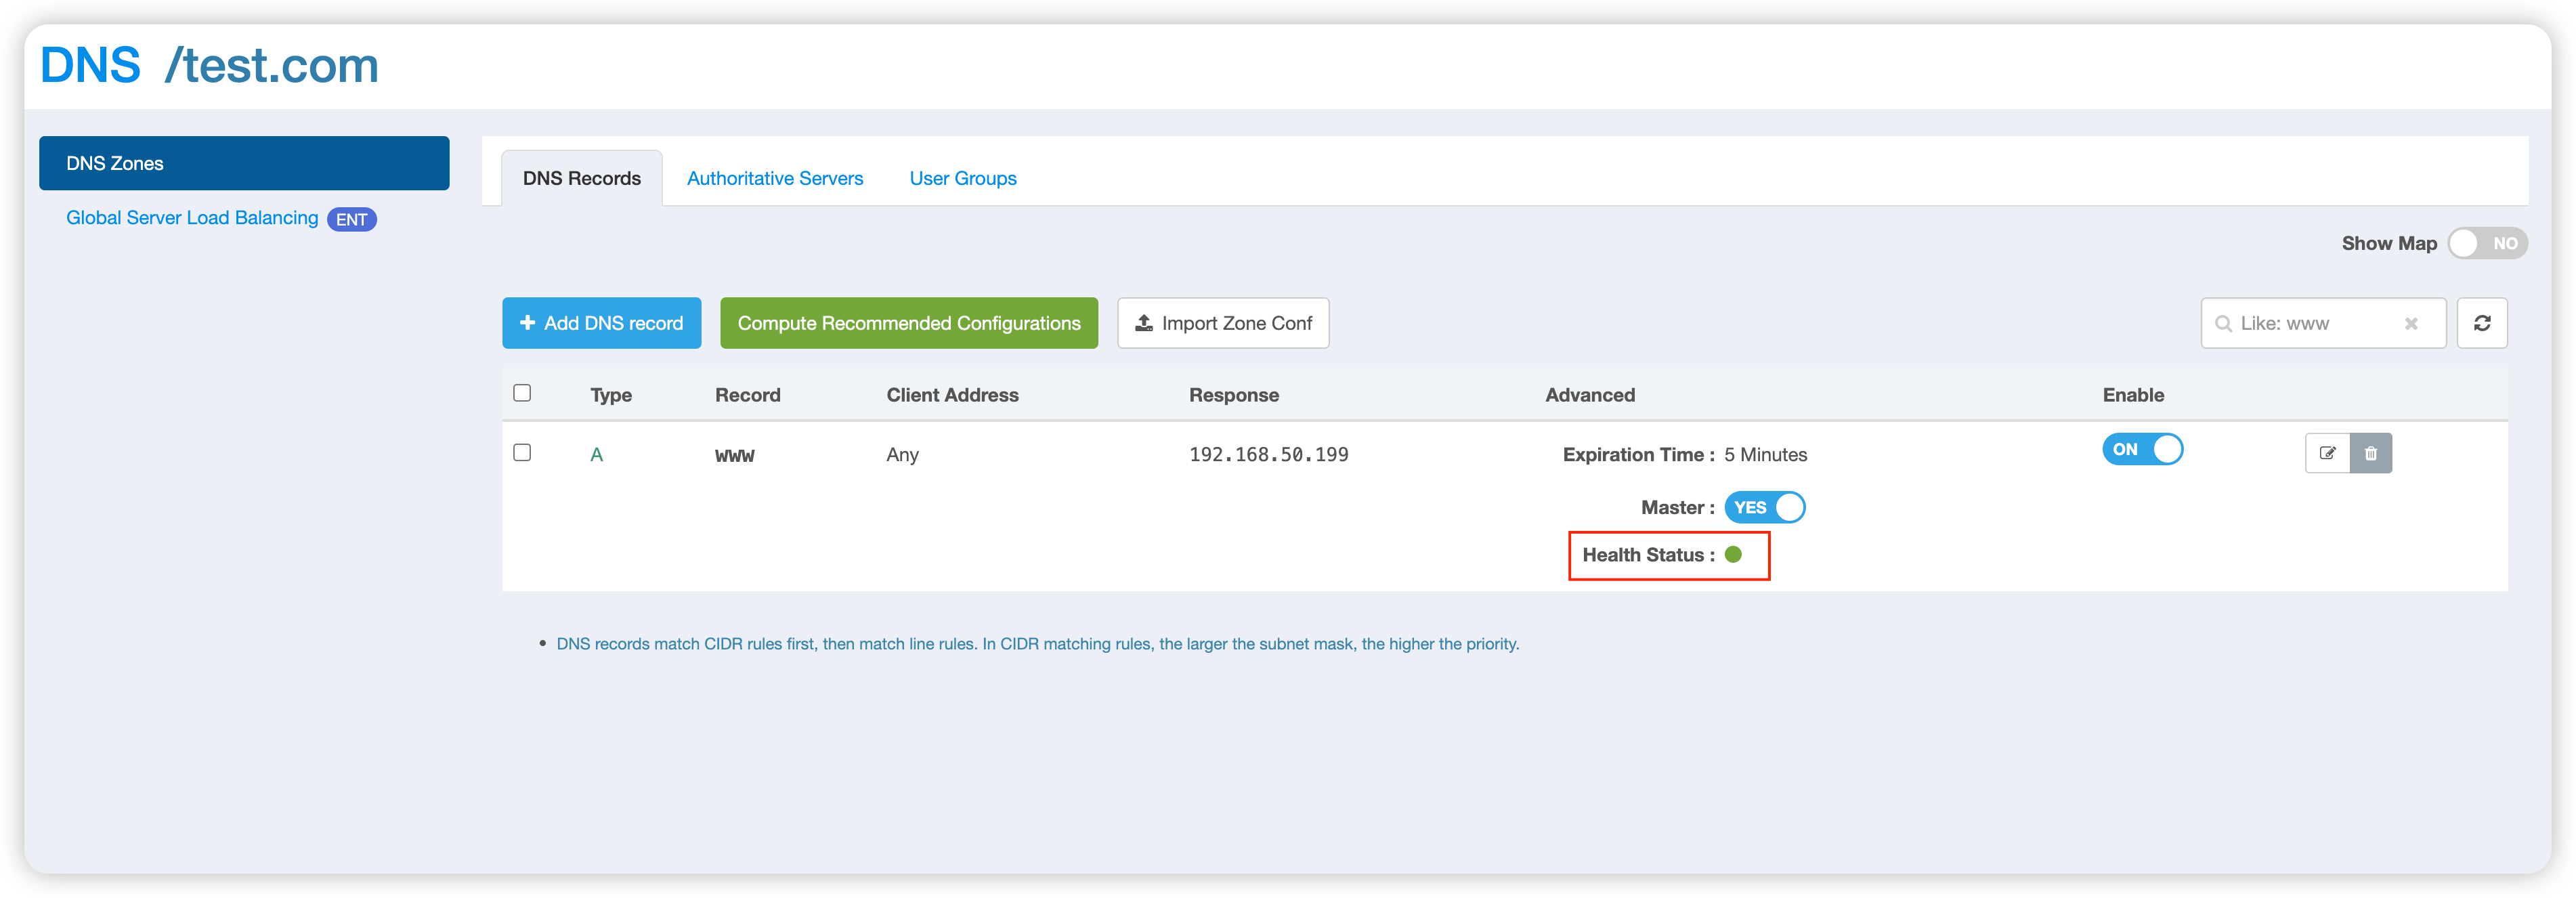Screen dimensions: 2576x898
Task: Refresh the DNS records list
Action: coord(2483,323)
